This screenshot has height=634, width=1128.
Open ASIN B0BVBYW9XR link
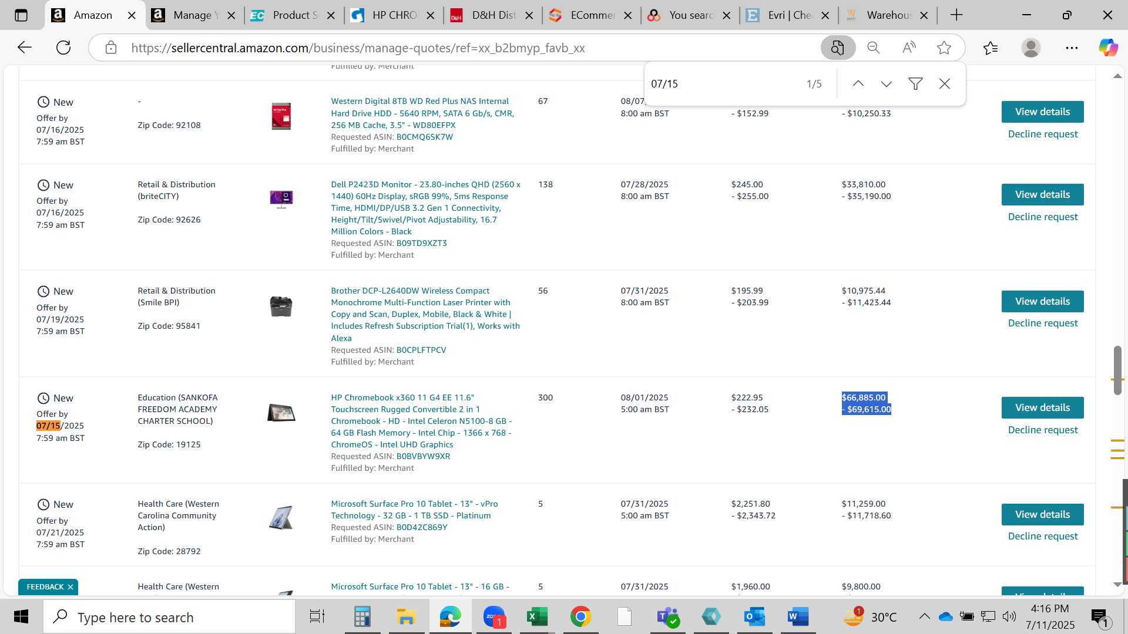[x=423, y=456]
